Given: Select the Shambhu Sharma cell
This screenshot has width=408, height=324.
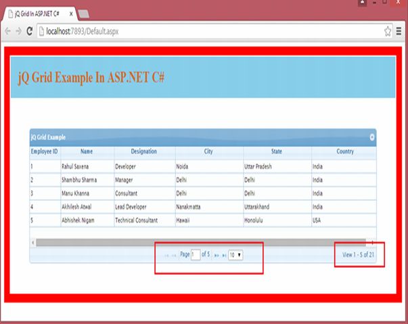Looking at the screenshot, I should (x=87, y=180).
